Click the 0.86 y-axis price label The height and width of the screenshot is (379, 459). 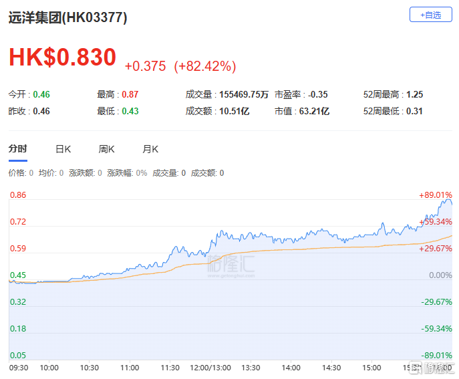[18, 195]
